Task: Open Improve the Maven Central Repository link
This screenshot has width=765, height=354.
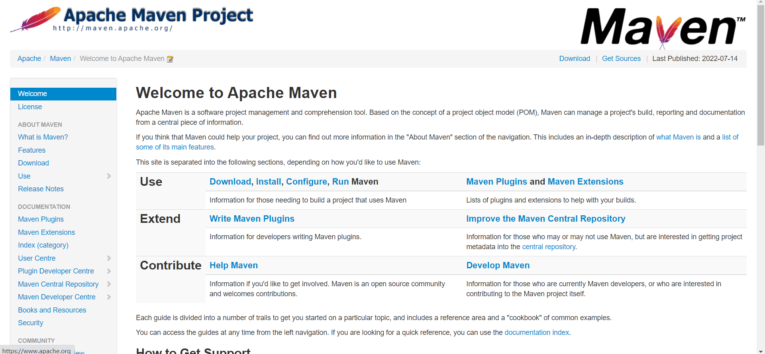Action: pos(545,219)
